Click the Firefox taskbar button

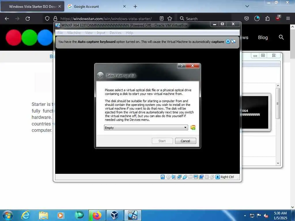click(x=97, y=215)
